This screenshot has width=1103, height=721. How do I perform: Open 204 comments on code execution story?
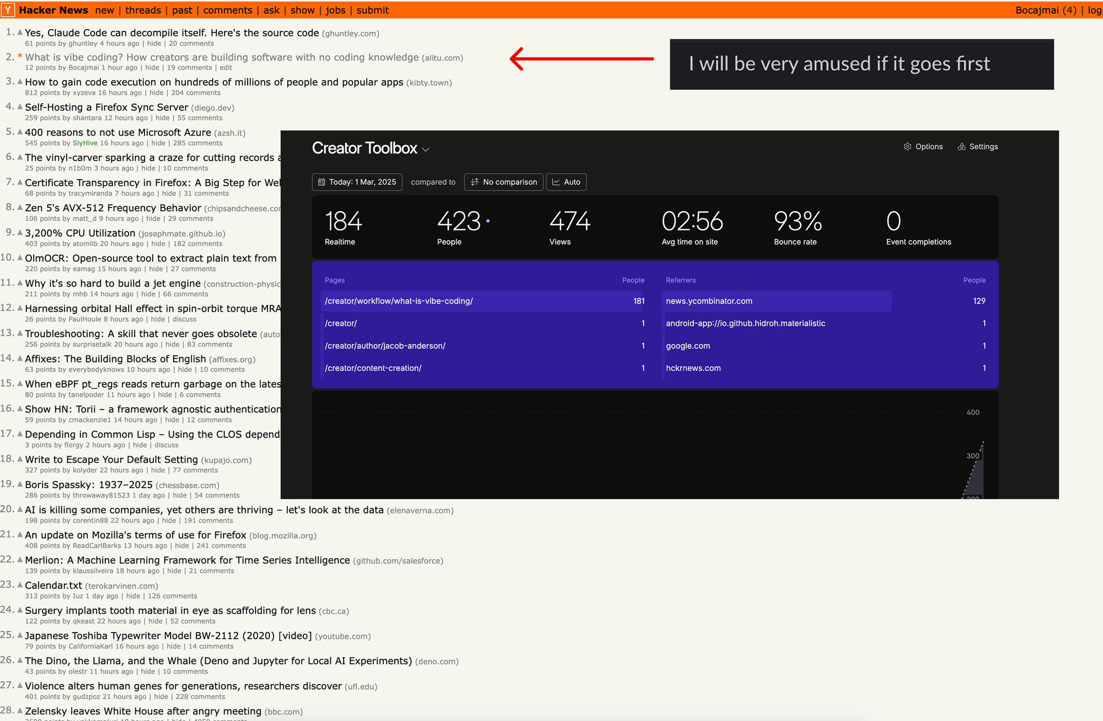196,93
